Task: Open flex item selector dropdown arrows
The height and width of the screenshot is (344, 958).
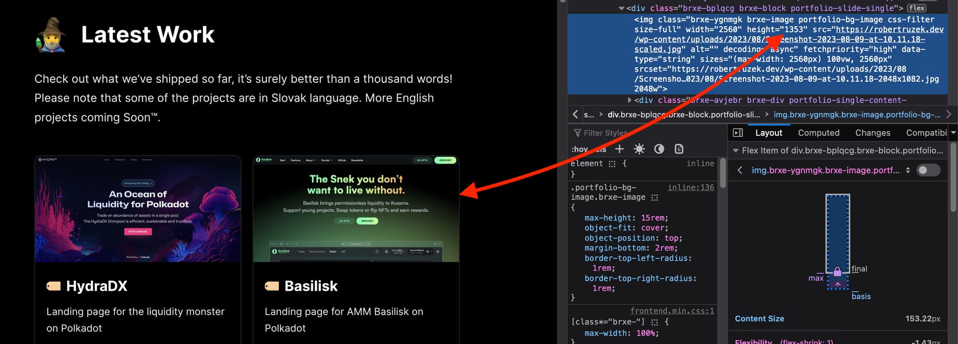Action: click(x=908, y=170)
